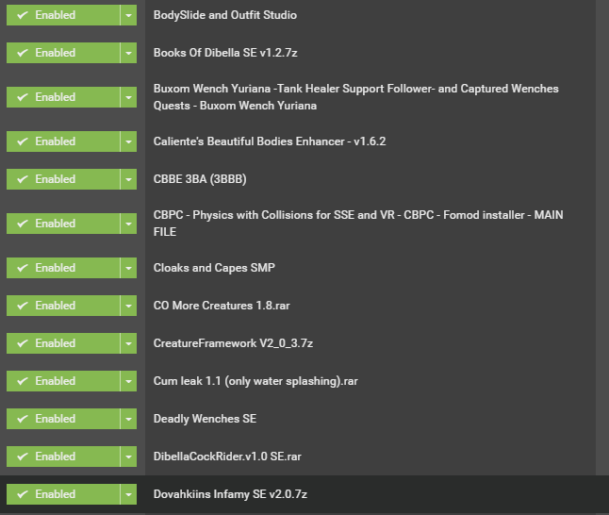
Task: Open status dropdown for CreatureFramework V2_0_3.7z
Action: point(128,343)
